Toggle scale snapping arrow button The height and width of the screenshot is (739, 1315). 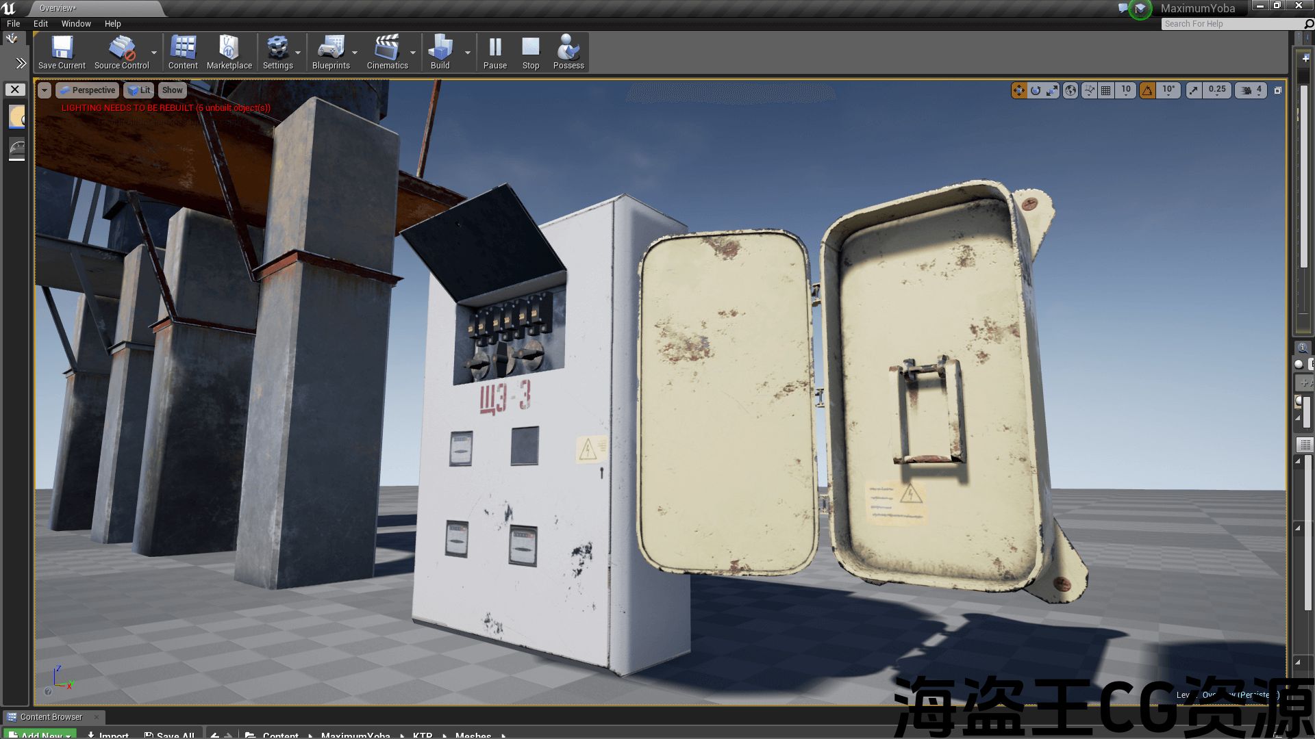[x=1194, y=90]
